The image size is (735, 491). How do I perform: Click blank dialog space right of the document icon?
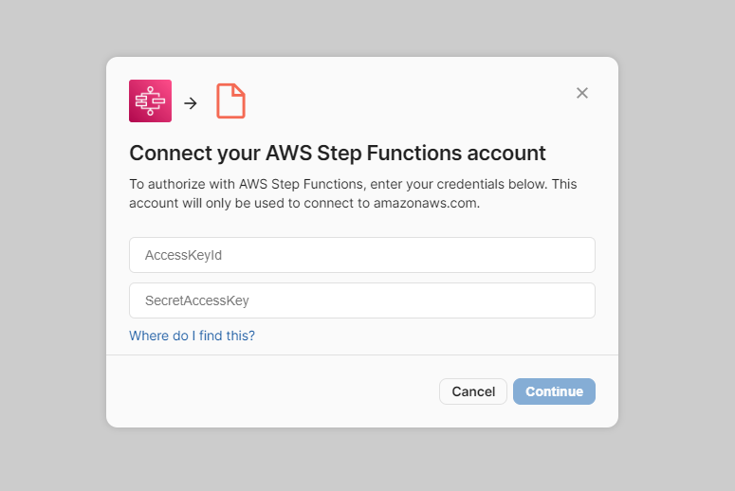[x=398, y=101]
